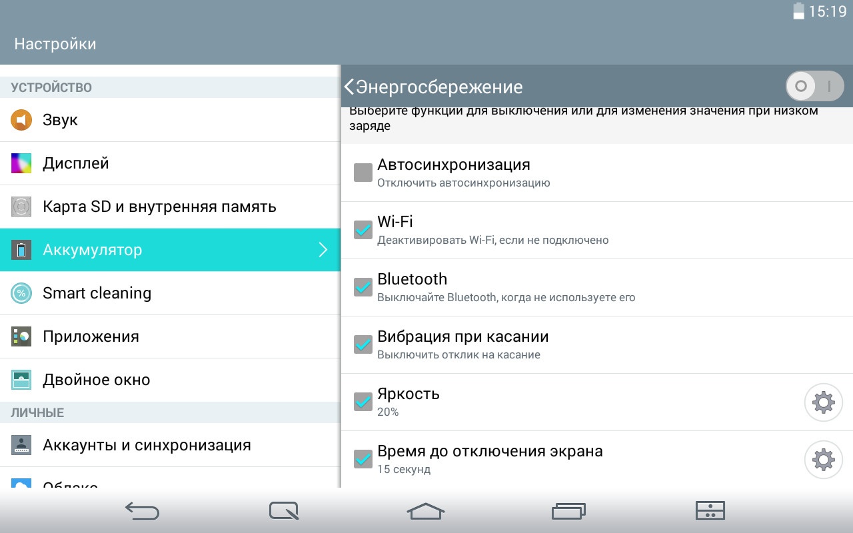Tap the SD card storage icon

coord(21,207)
